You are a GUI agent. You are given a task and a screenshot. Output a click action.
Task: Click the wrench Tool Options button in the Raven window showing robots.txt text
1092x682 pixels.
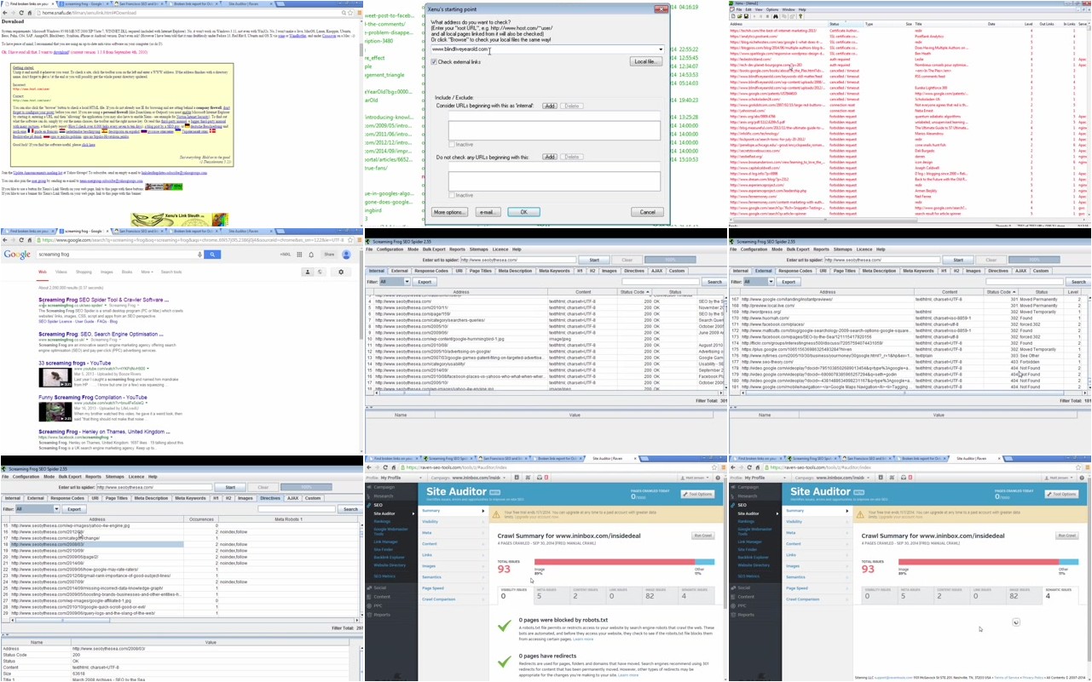click(x=696, y=494)
